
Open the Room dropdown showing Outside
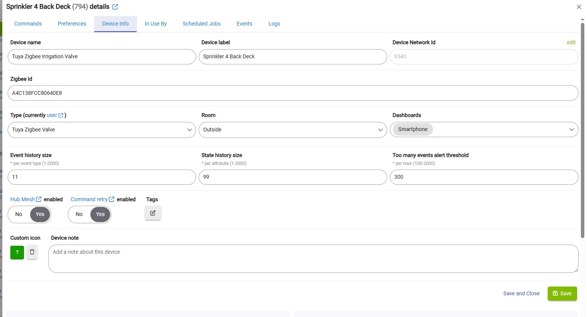coord(293,130)
